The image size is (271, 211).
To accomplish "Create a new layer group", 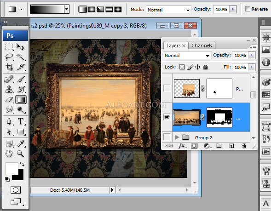I will pos(219,146).
